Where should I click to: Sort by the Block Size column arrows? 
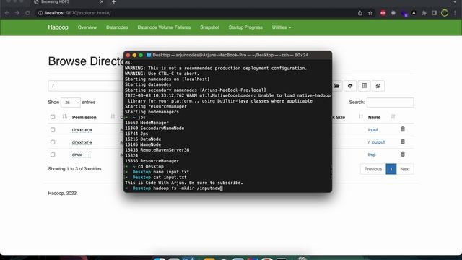tap(361, 117)
